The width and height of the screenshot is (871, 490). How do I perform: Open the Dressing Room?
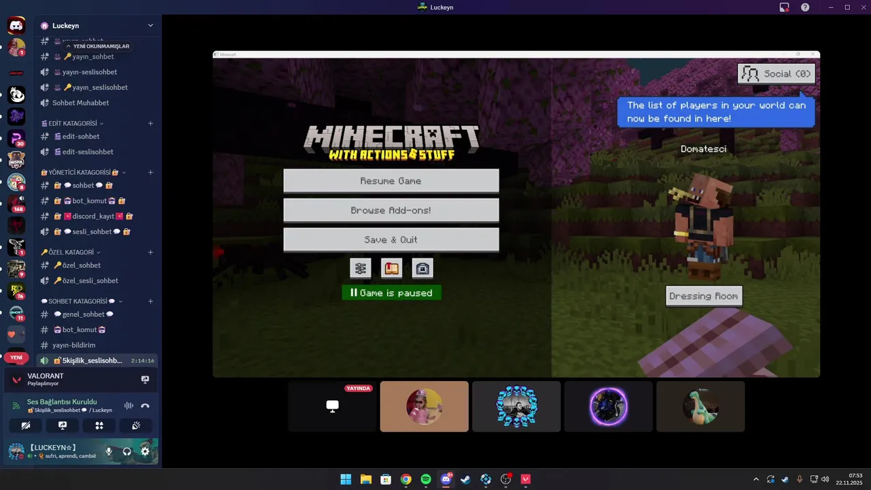[x=704, y=296]
